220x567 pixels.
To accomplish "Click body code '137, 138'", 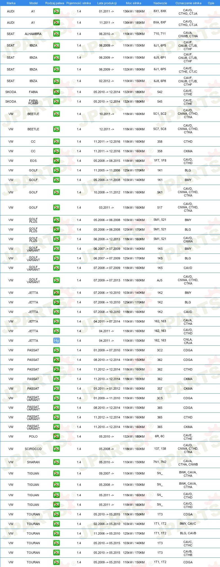I will click(160, 449).
